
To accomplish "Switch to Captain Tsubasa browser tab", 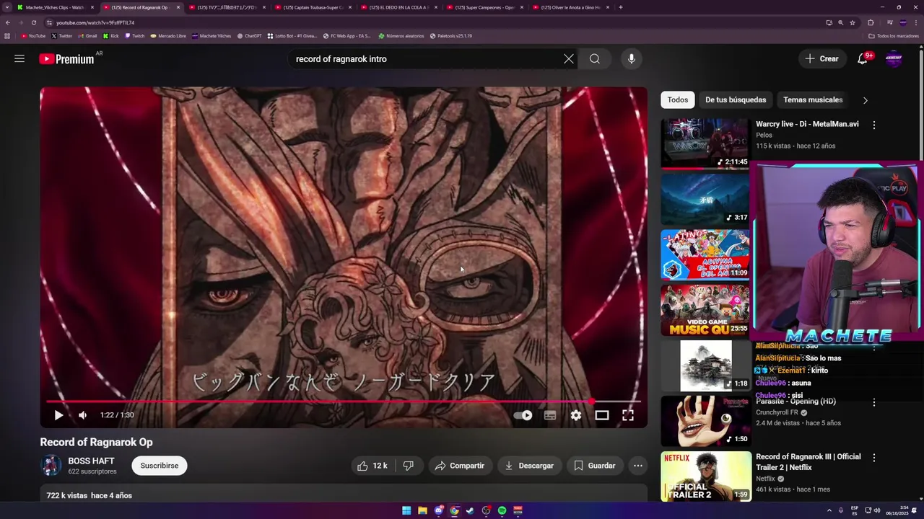I will click(x=313, y=7).
